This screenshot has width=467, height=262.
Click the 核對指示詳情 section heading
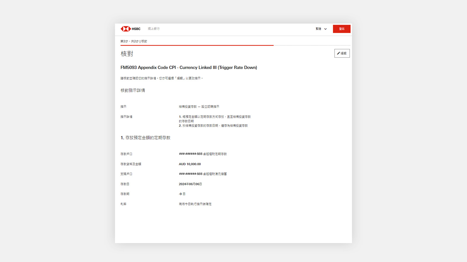pos(133,91)
